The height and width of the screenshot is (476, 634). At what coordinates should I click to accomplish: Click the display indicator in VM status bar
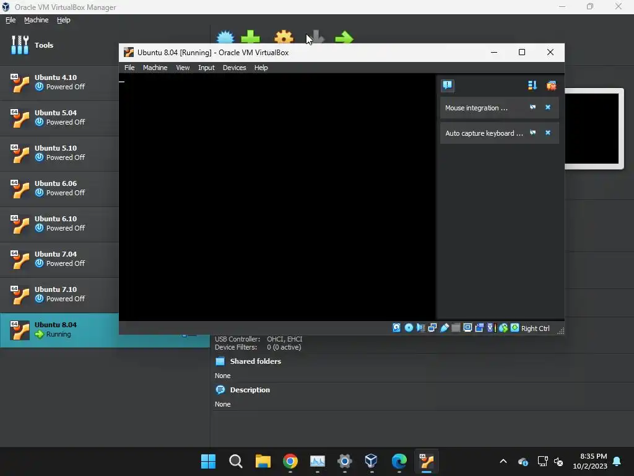pos(467,328)
